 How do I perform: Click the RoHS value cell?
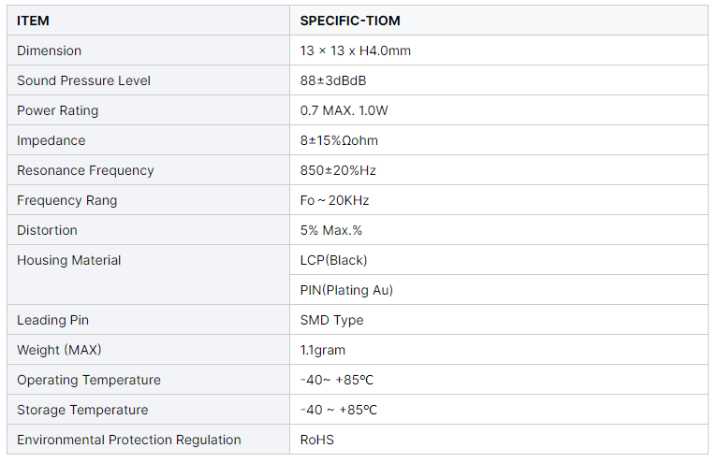pyautogui.click(x=317, y=440)
